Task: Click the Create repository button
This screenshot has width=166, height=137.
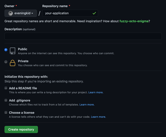Action: pos(21,129)
